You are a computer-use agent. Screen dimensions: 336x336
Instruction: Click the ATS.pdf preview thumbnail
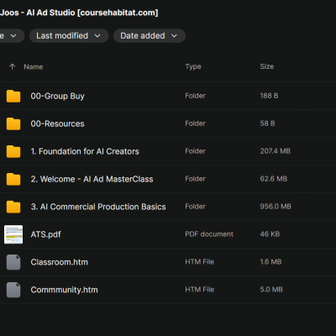pyautogui.click(x=13, y=234)
